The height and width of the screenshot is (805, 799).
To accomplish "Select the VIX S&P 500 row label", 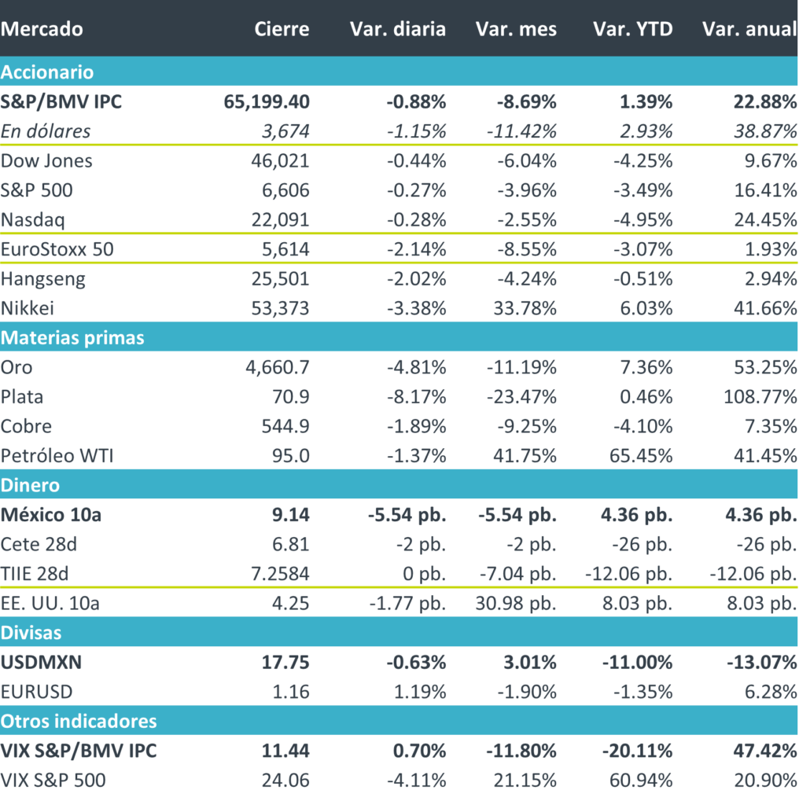I will tap(53, 781).
